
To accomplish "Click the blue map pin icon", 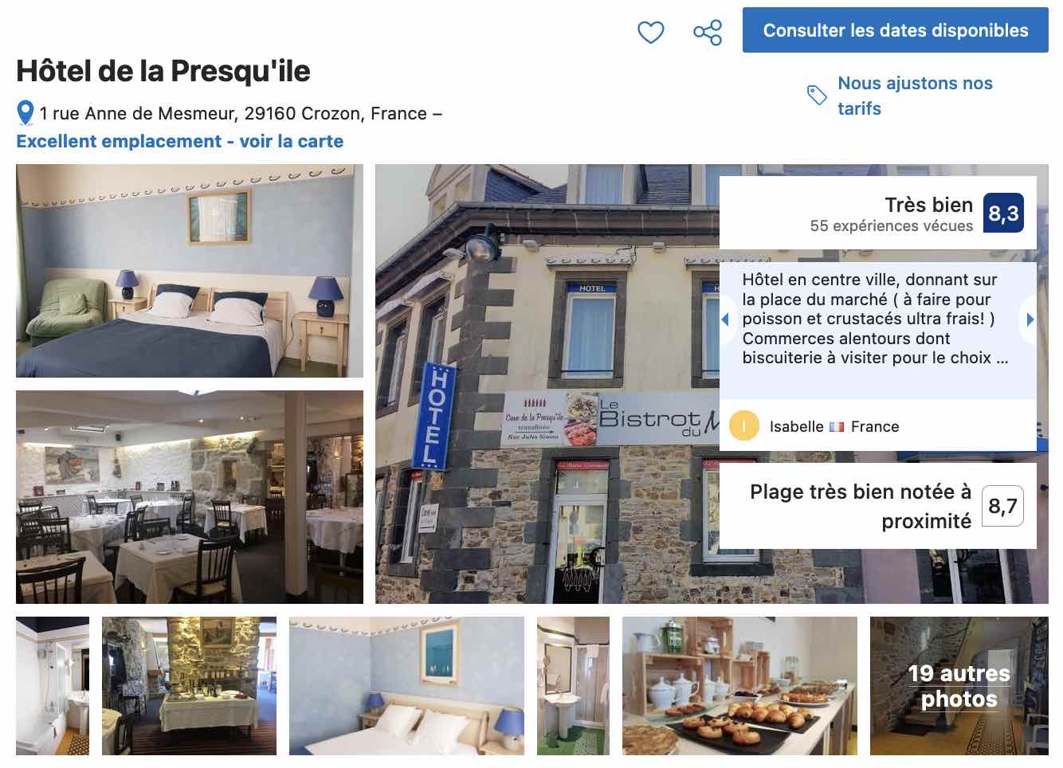I will click(x=25, y=113).
